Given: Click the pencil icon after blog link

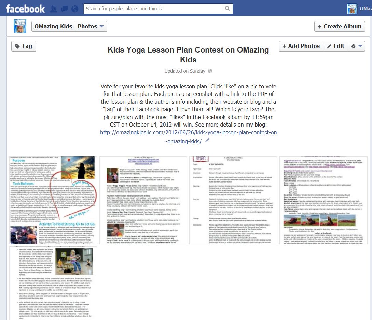Looking at the screenshot, I should tap(207, 141).
